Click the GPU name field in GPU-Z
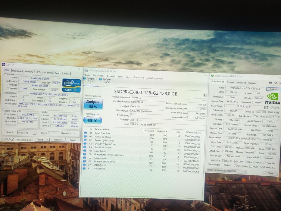This screenshot has width=281, height=211. [x=245, y=88]
